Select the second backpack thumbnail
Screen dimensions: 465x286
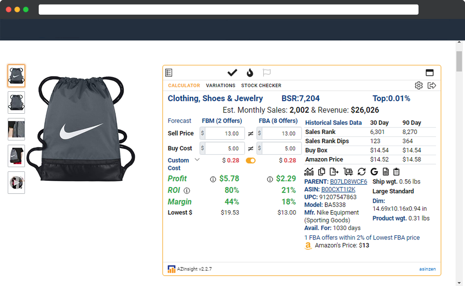[16, 103]
